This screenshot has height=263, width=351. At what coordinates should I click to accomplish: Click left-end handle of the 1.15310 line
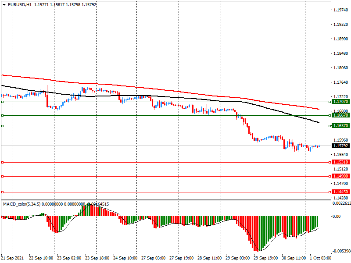[x=3, y=162]
